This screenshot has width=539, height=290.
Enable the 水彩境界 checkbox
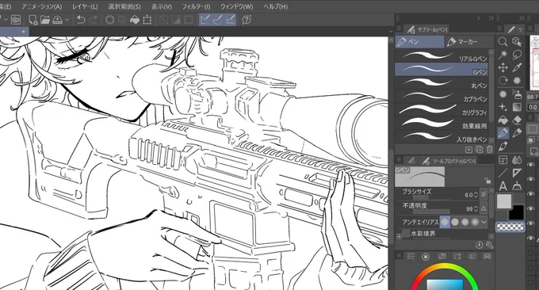[x=406, y=233]
